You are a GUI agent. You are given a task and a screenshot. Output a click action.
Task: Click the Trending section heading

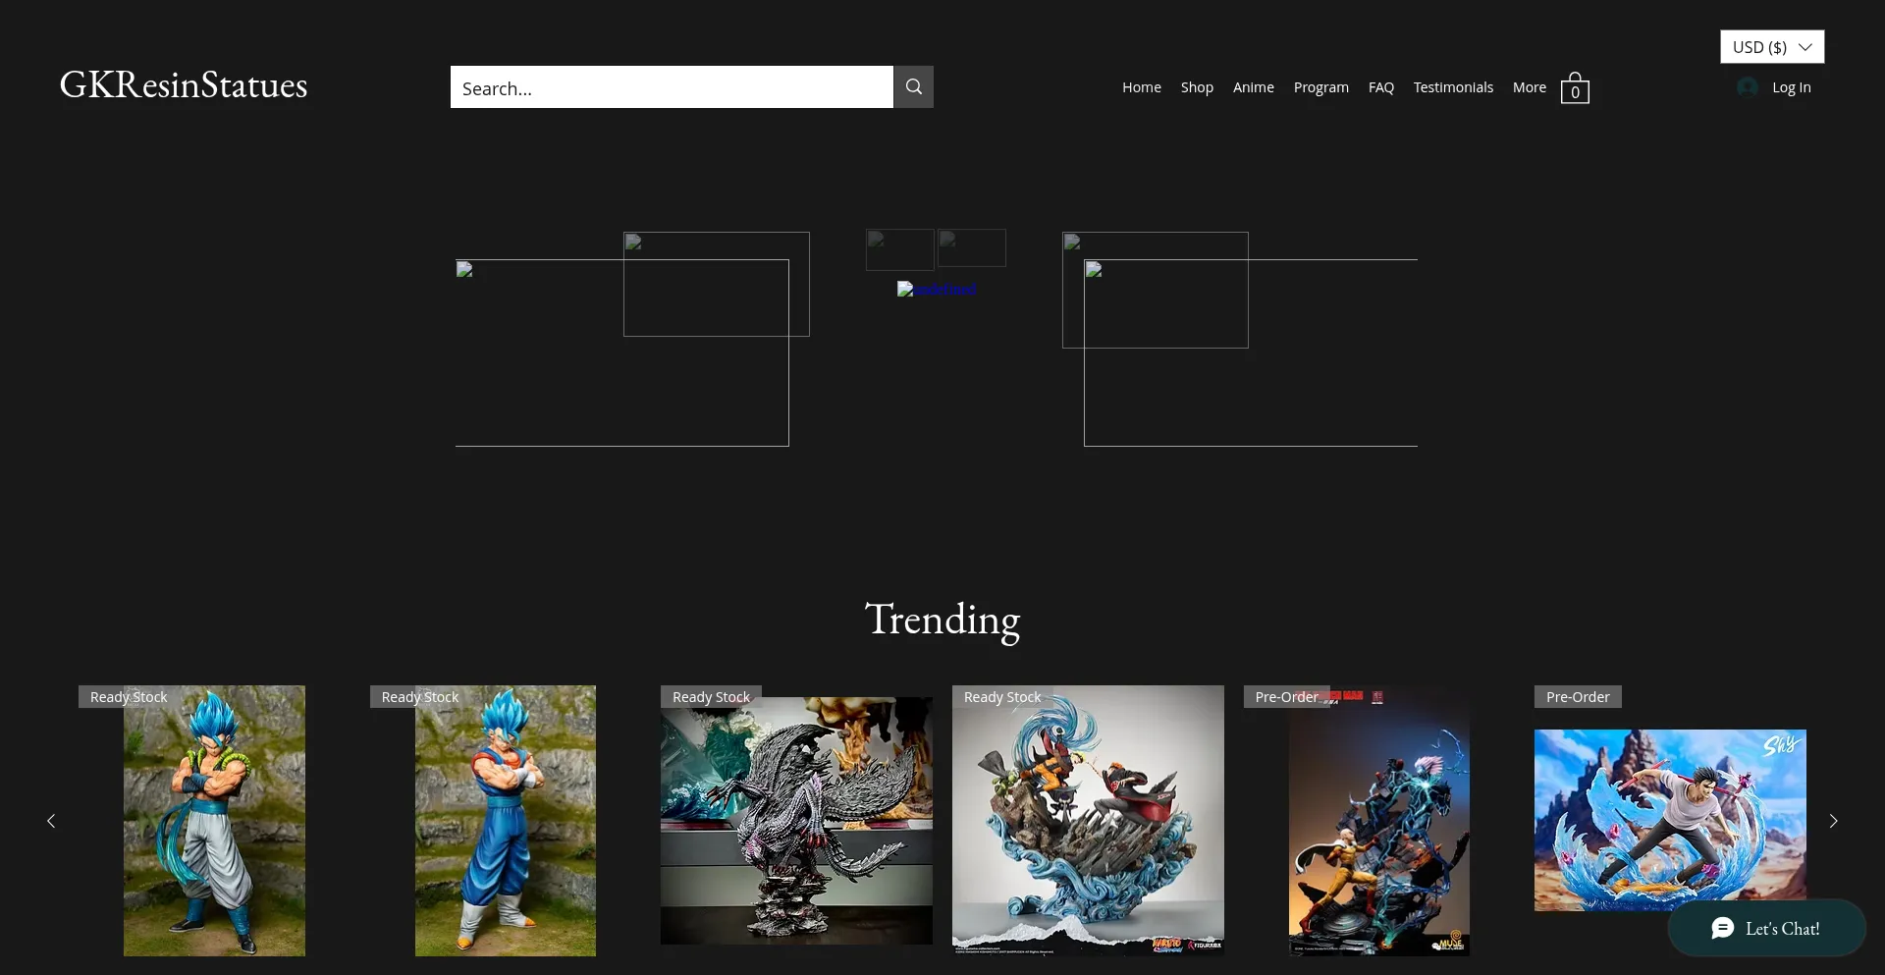pyautogui.click(x=942, y=620)
